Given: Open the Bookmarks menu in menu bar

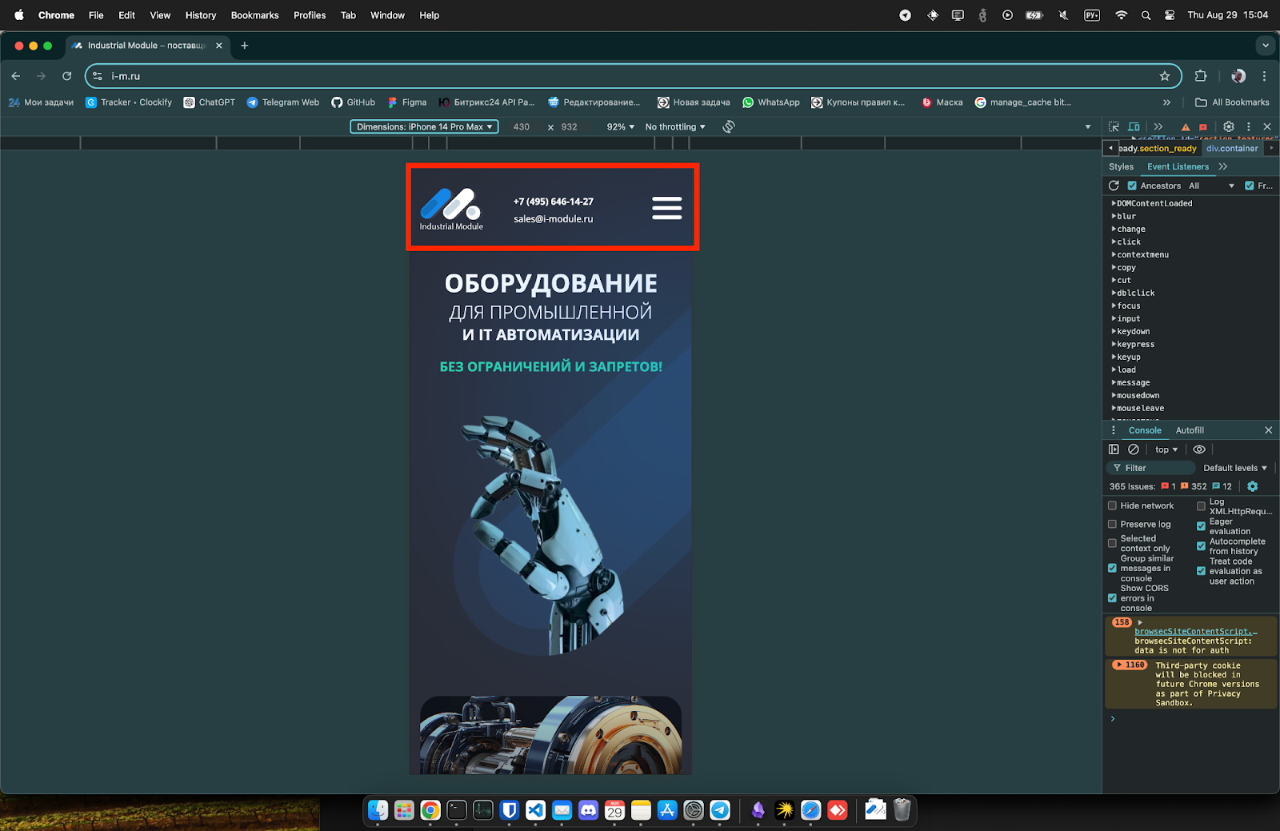Looking at the screenshot, I should pos(254,15).
